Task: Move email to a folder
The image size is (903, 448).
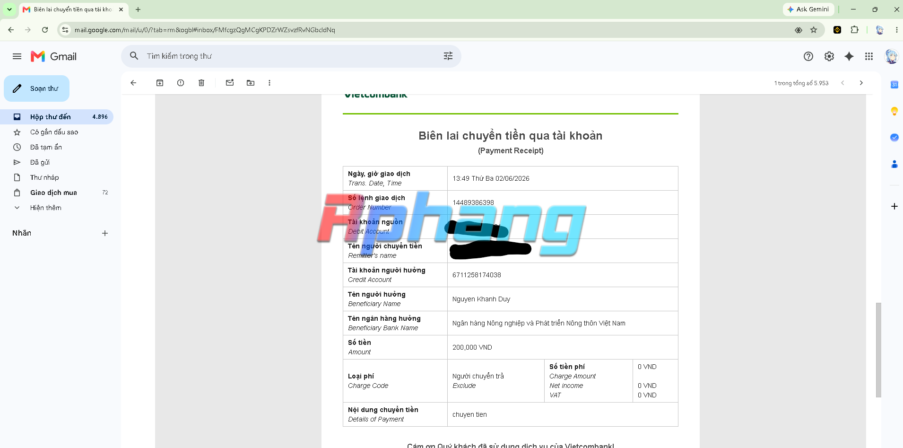Action: pyautogui.click(x=251, y=83)
